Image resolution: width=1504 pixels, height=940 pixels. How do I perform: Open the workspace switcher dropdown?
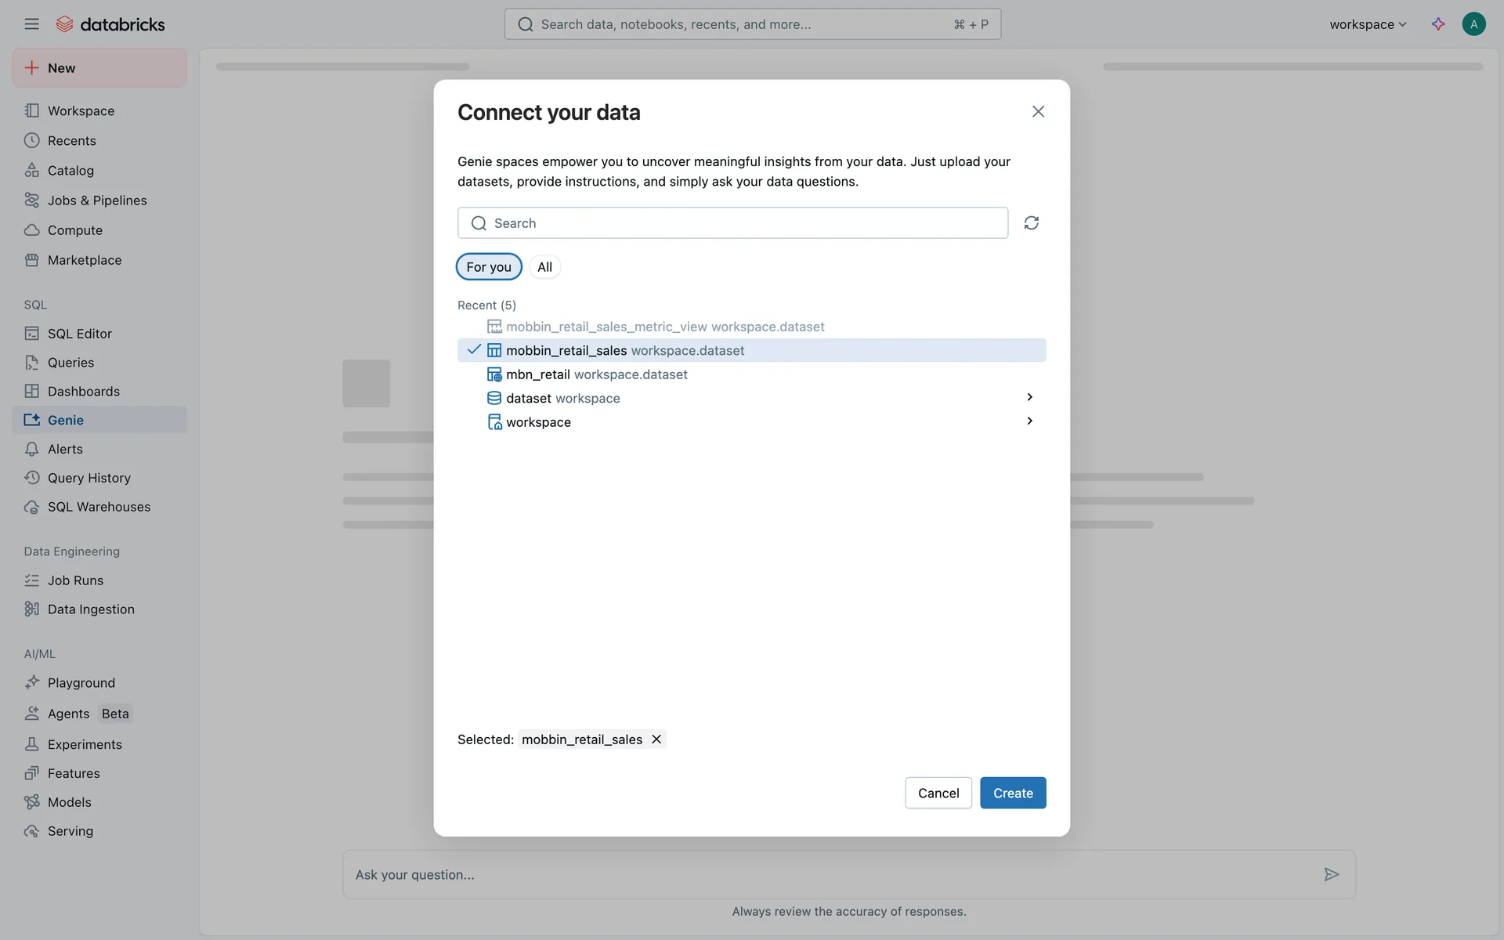tap(1368, 24)
